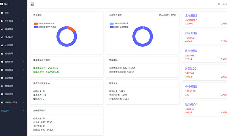Click the 首页 home icon
The image size is (227, 136).
tap(2, 13)
